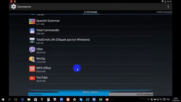
Task: Go back via the Settings gear icon
Action: click(x=14, y=7)
